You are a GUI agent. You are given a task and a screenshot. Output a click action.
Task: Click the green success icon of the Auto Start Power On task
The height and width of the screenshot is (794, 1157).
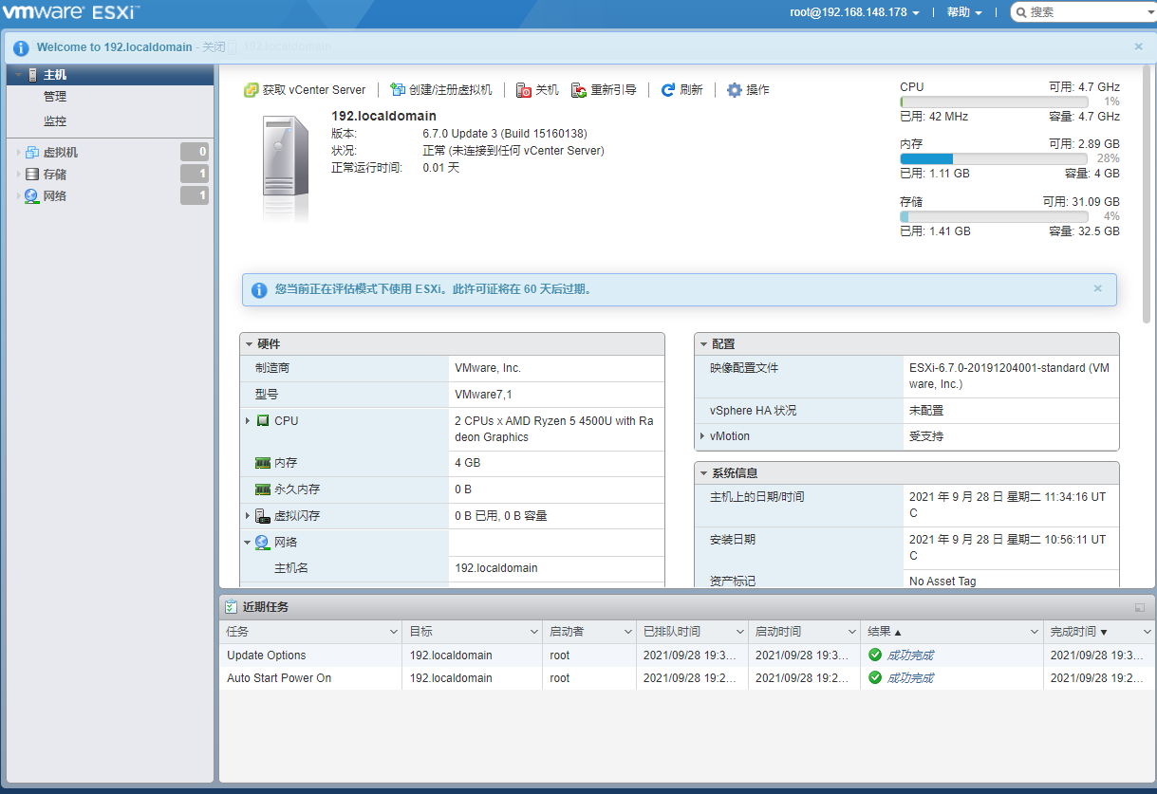[x=875, y=678]
